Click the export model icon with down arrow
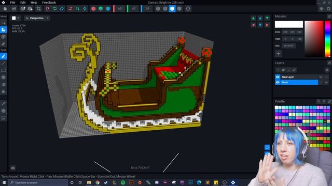The height and width of the screenshot is (186, 332). coord(30,9)
